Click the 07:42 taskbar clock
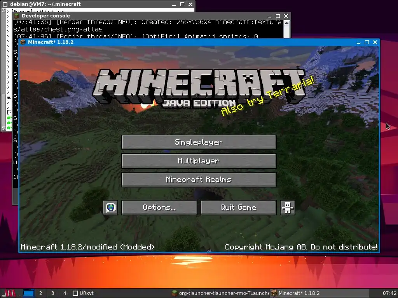Screen dimensions: 398x298 pos(389,293)
